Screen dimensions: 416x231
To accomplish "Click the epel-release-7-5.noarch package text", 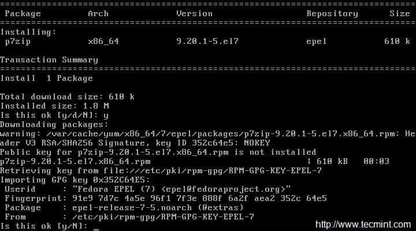I will pos(132,208).
